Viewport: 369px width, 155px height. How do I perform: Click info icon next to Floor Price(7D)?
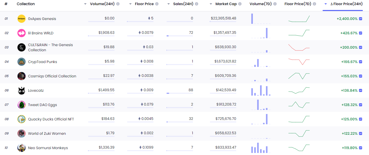pyautogui.click(x=314, y=4)
